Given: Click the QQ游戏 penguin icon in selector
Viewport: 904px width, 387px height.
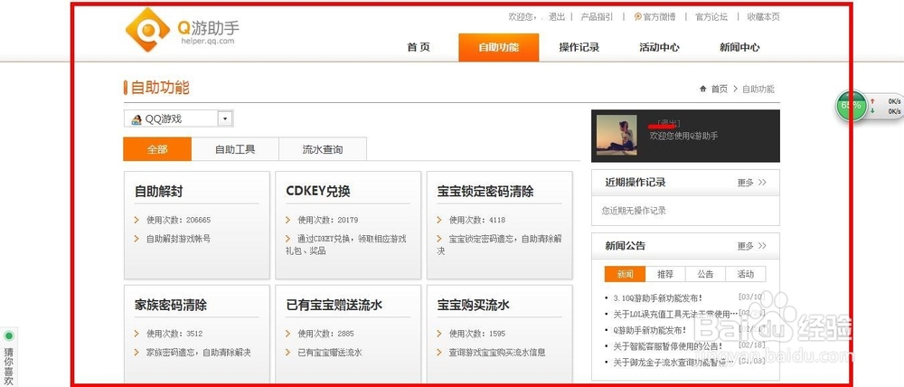Looking at the screenshot, I should [x=137, y=119].
